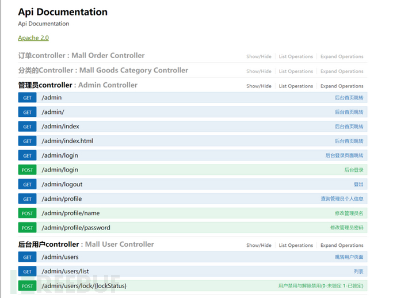
Task: Expand Operations for Mall Goods Category Controller
Action: [342, 72]
